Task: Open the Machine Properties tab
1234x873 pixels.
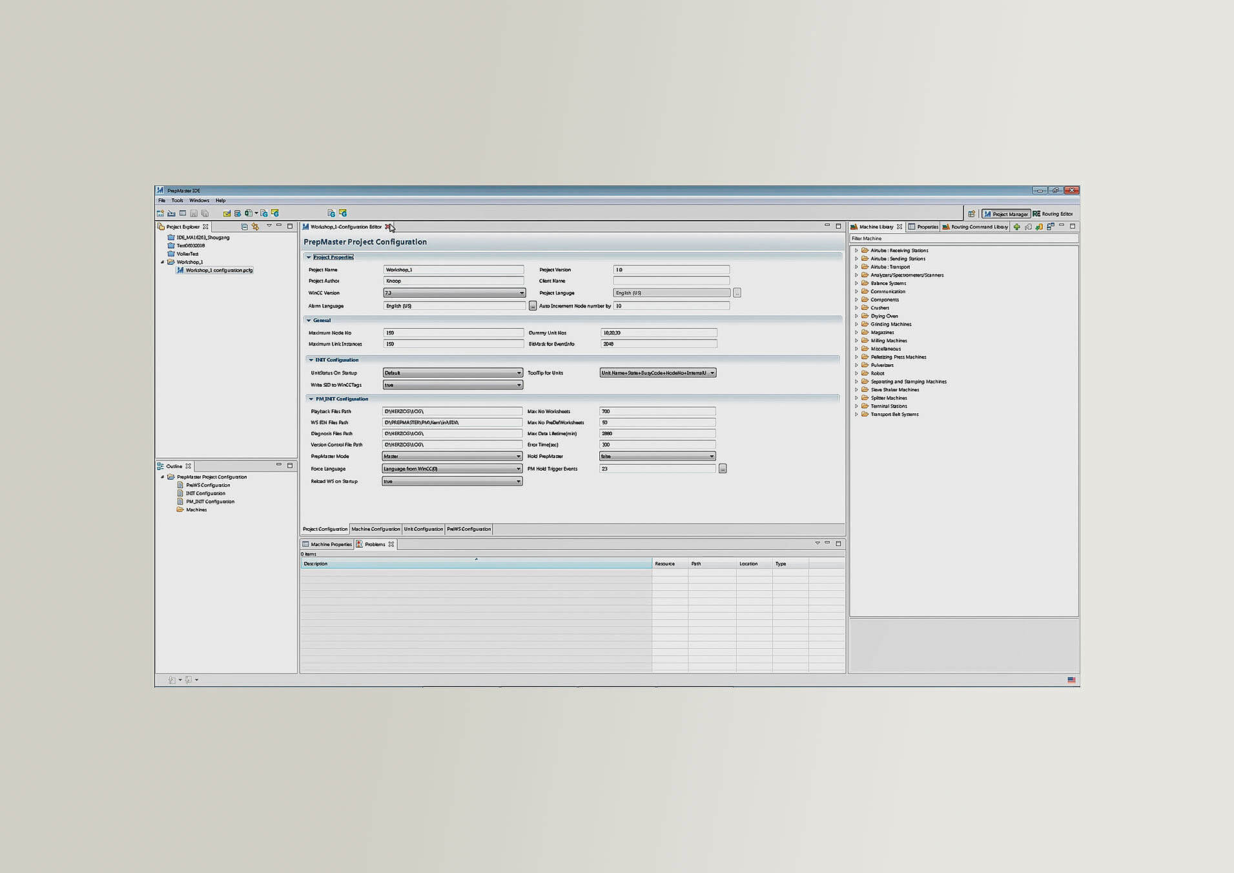Action: 327,544
